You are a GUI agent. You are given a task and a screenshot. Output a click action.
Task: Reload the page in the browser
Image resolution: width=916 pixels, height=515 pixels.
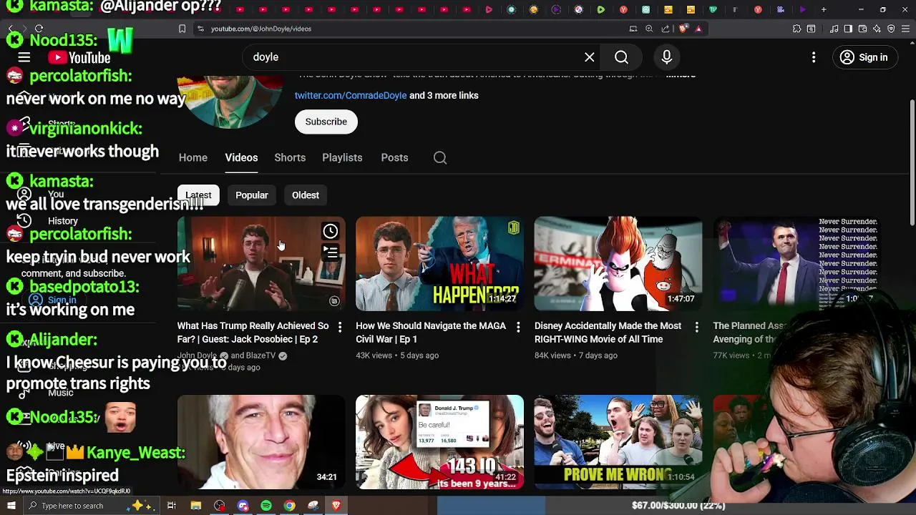pyautogui.click(x=39, y=29)
